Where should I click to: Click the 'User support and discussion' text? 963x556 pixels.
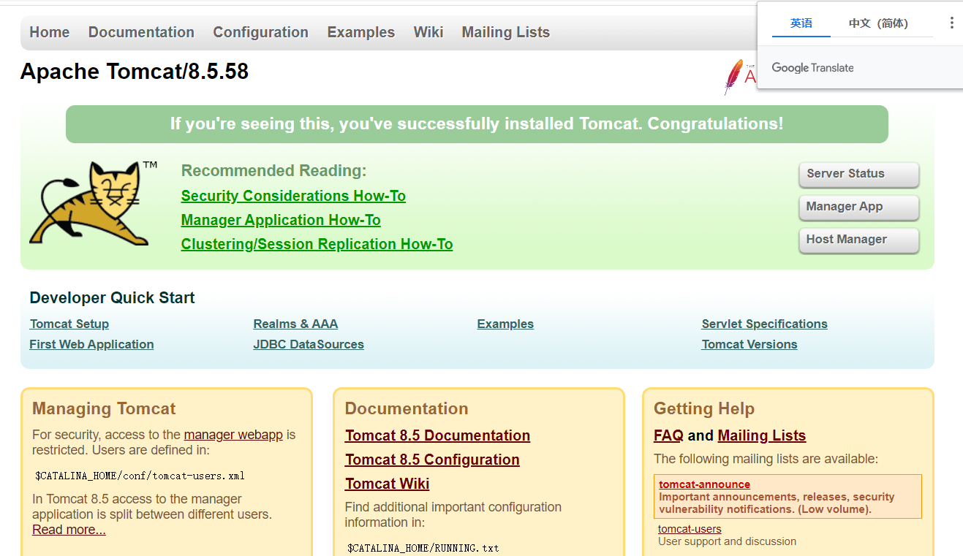[x=727, y=541]
